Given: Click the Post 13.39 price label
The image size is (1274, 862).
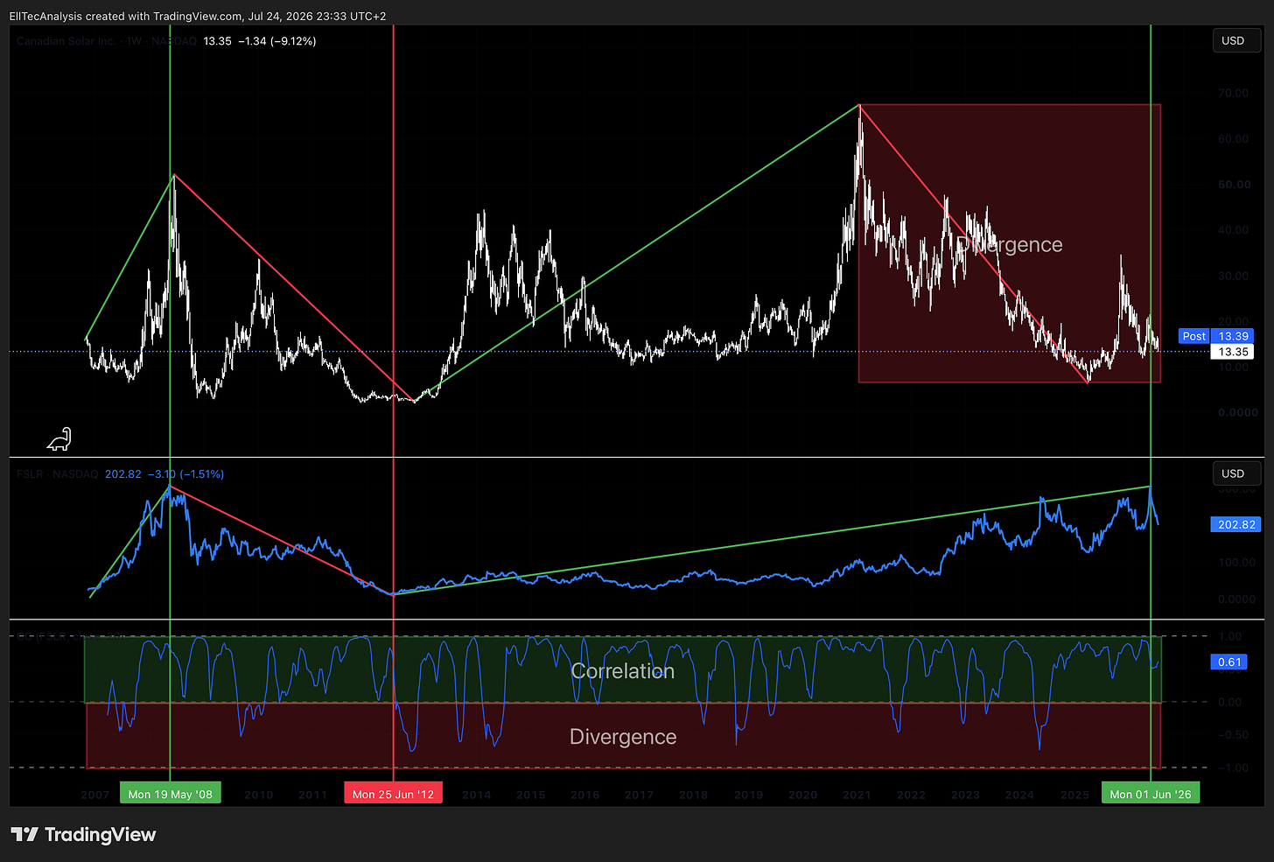Looking at the screenshot, I should (1215, 336).
